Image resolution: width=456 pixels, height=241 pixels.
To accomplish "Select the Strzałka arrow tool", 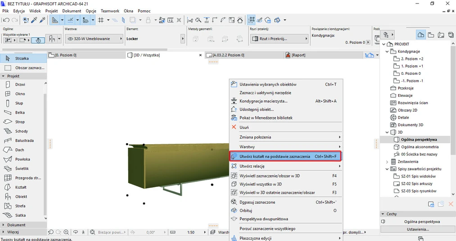I will 23,59.
